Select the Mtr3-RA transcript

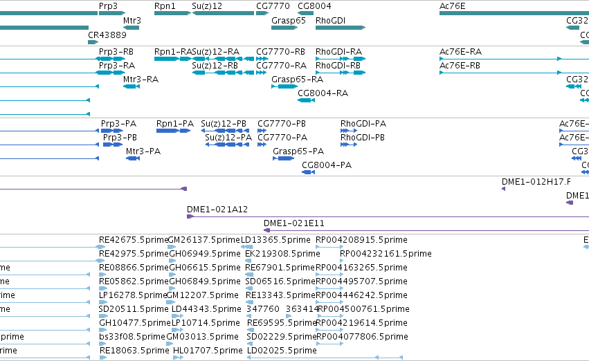[x=132, y=86]
